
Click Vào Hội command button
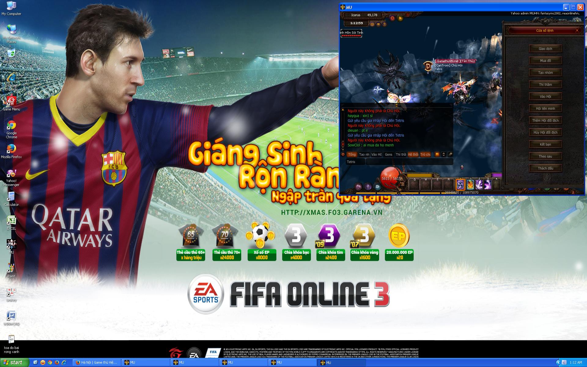pos(545,96)
